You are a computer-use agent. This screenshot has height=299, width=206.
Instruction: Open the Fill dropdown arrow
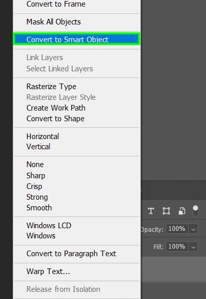(193, 247)
